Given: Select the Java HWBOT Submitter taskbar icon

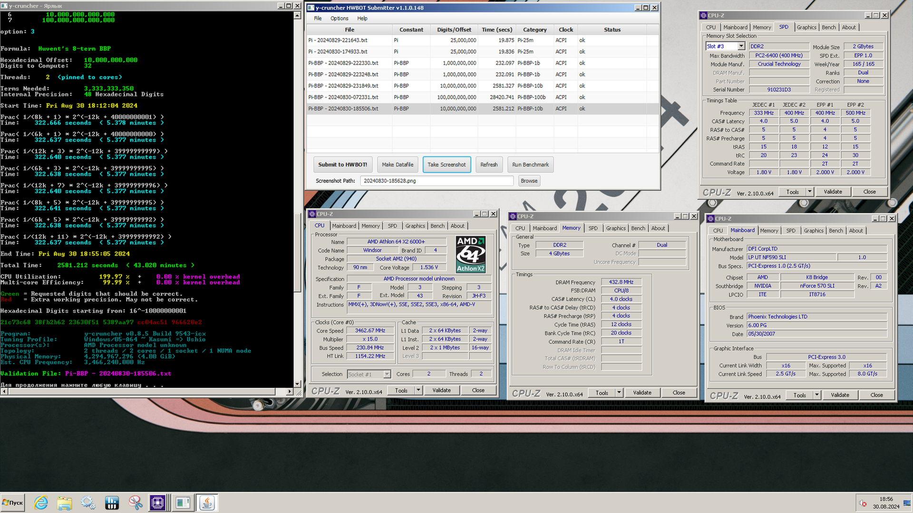Looking at the screenshot, I should (207, 503).
